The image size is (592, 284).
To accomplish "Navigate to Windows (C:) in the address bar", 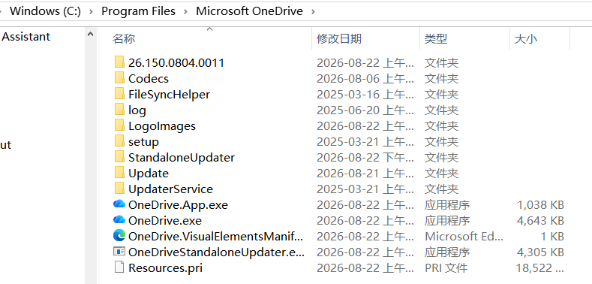I will point(45,11).
